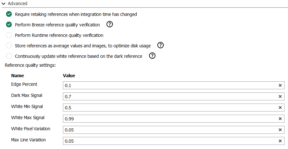The image size is (288, 149).
Task: Open help for Breeze reference quality verification
Action: pyautogui.click(x=110, y=24)
